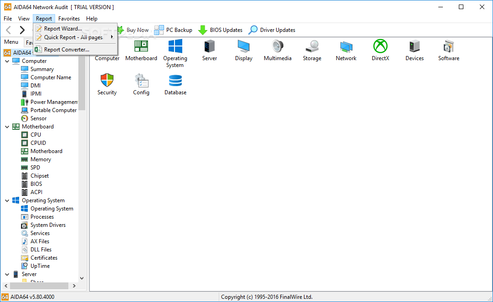Close the open Report menu
Viewport: 493px width, 302px height.
(44, 19)
